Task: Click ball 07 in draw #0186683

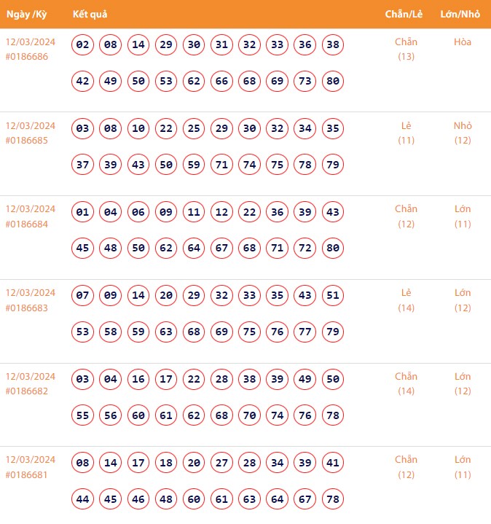Action: (x=83, y=296)
